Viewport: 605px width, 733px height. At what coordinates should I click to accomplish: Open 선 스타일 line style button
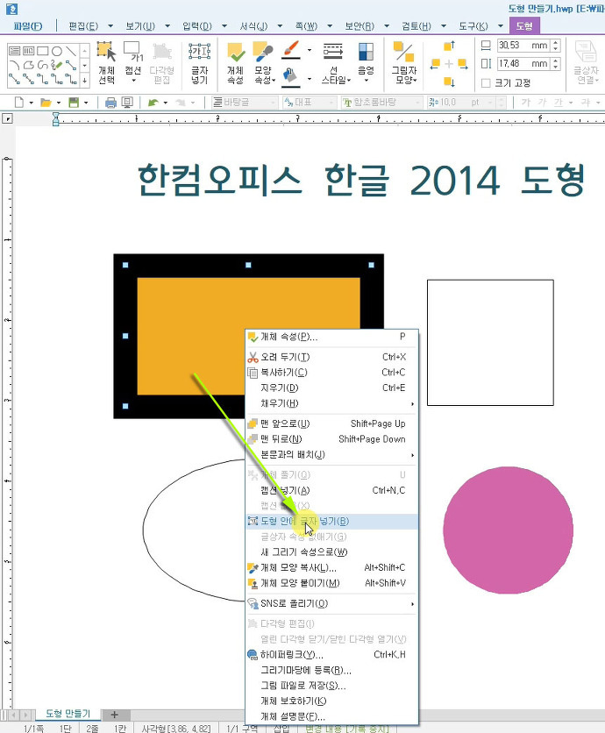[334, 63]
